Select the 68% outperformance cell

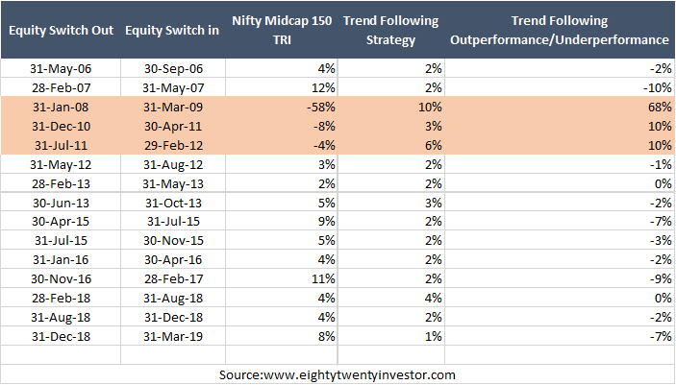(x=659, y=107)
